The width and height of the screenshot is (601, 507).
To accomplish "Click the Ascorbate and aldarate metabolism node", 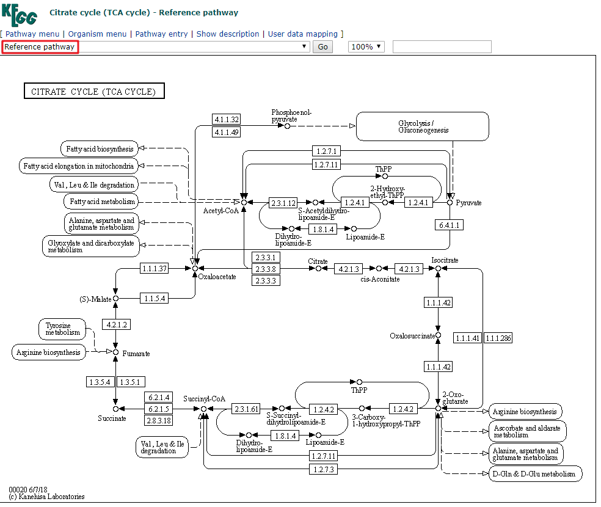I will pos(528,431).
